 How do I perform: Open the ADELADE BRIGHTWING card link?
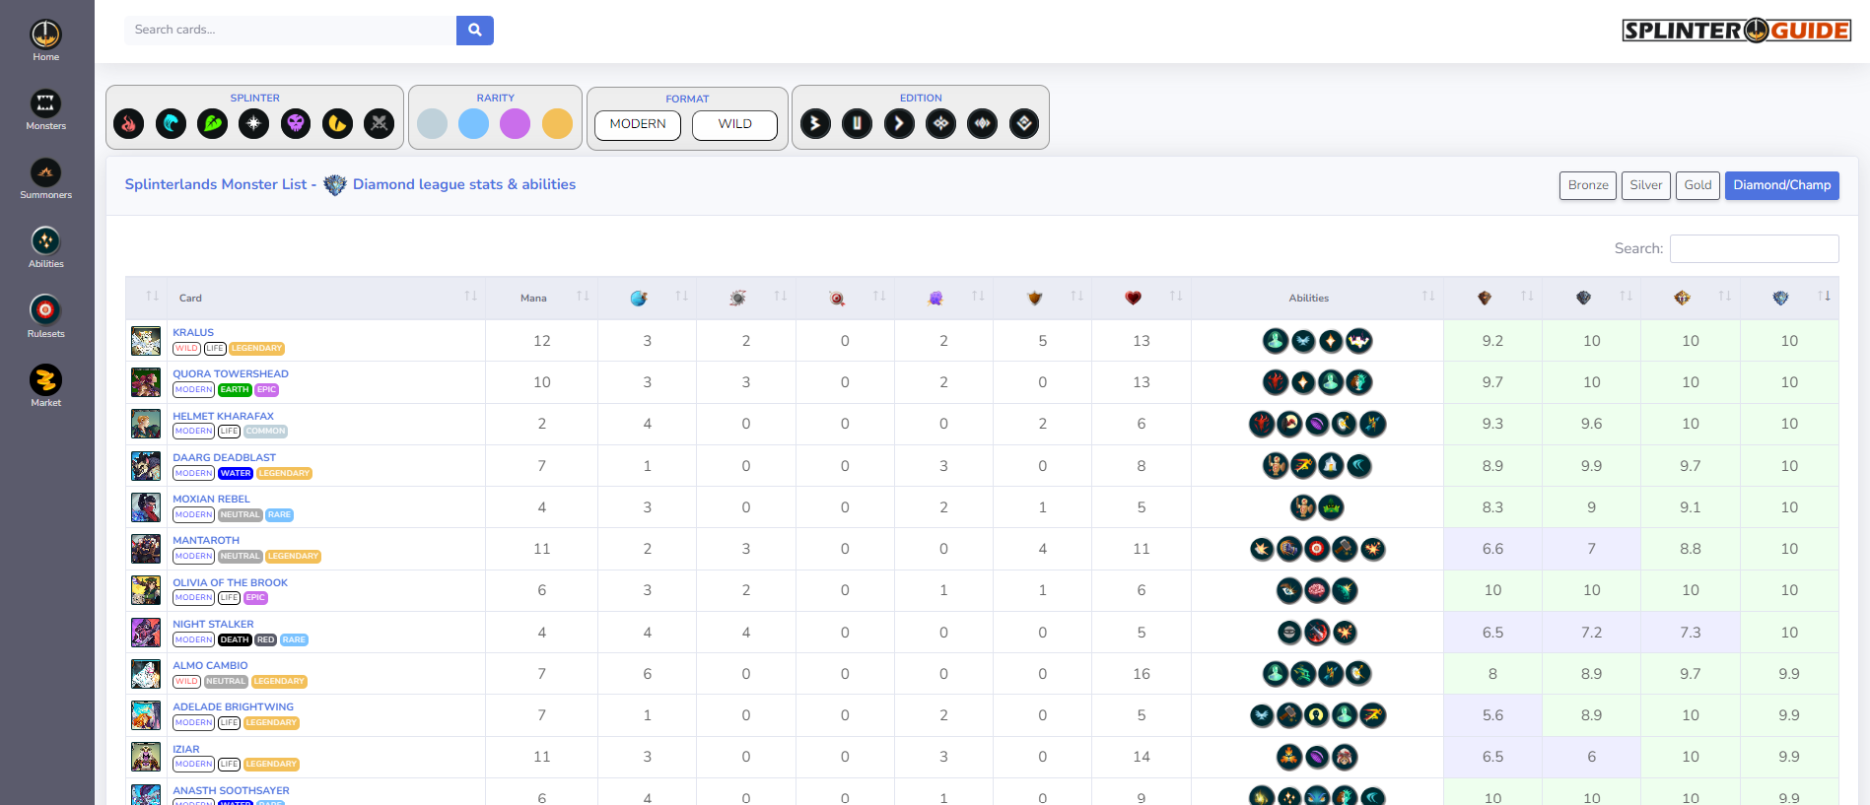[233, 707]
